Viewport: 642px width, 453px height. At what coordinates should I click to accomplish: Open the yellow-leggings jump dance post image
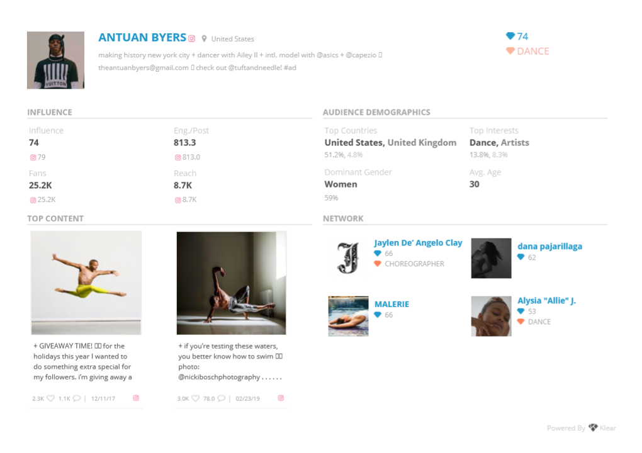tap(86, 282)
